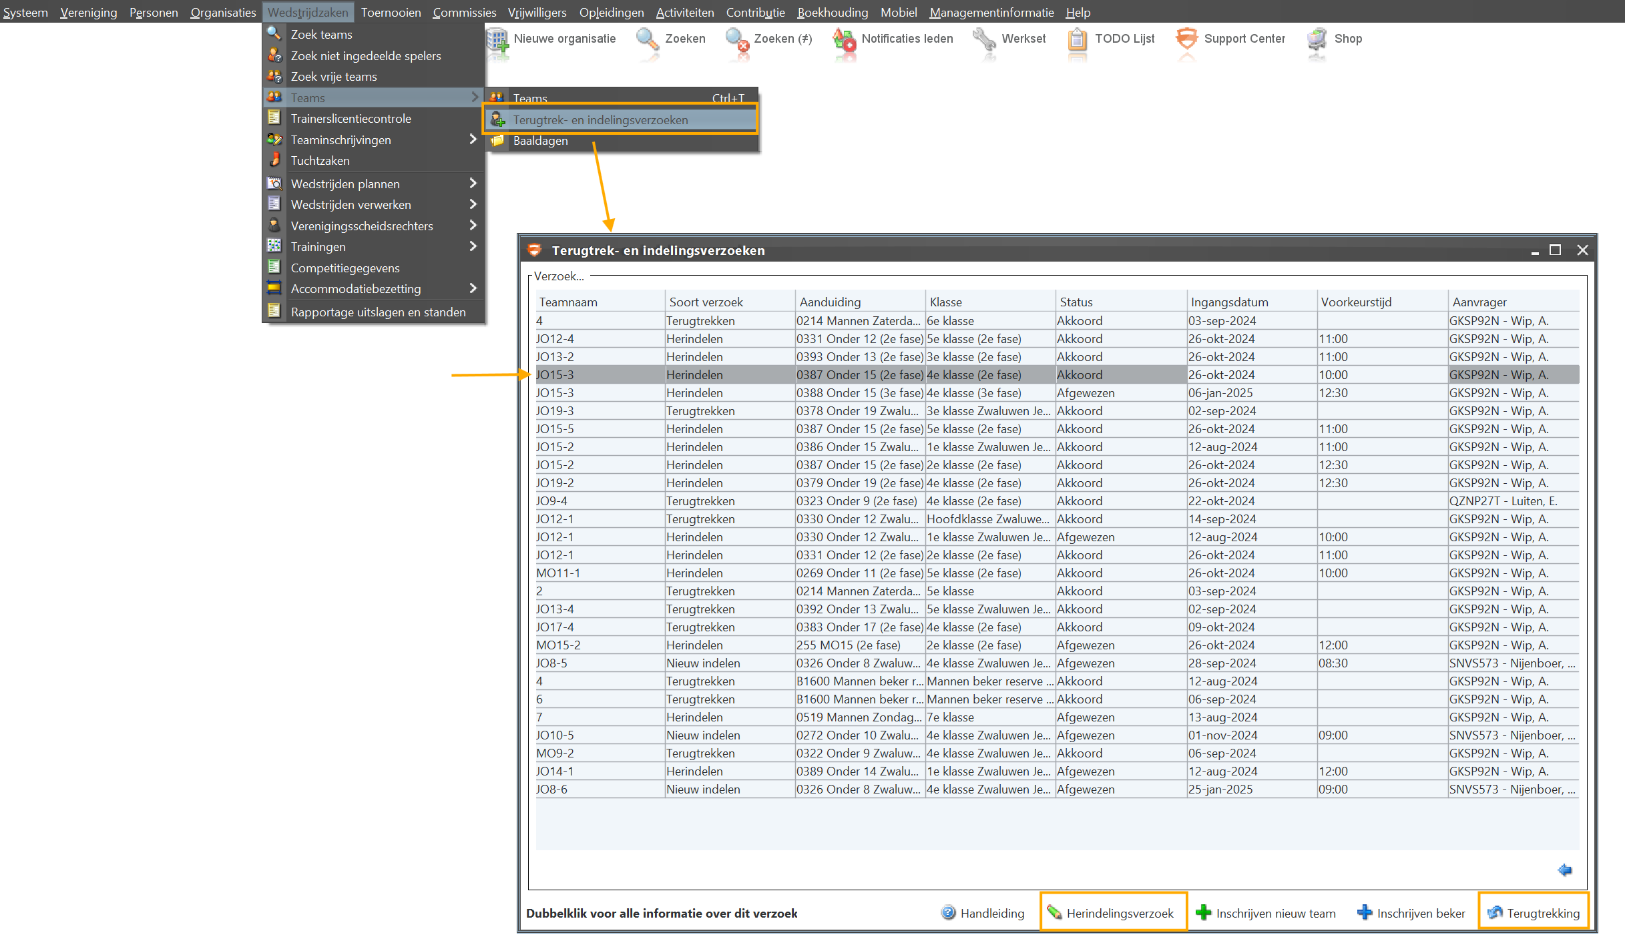
Task: Click the Werkset wrench icon
Action: [x=984, y=39]
